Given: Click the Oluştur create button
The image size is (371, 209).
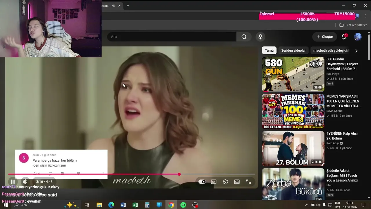Looking at the screenshot, I should [x=325, y=37].
